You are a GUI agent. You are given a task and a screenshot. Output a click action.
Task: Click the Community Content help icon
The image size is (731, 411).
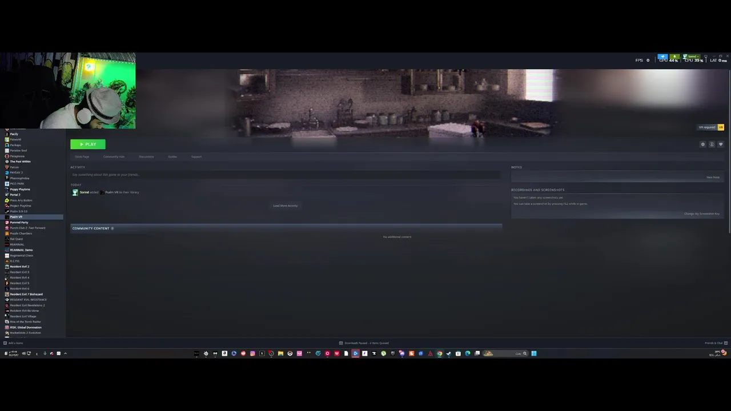click(113, 228)
